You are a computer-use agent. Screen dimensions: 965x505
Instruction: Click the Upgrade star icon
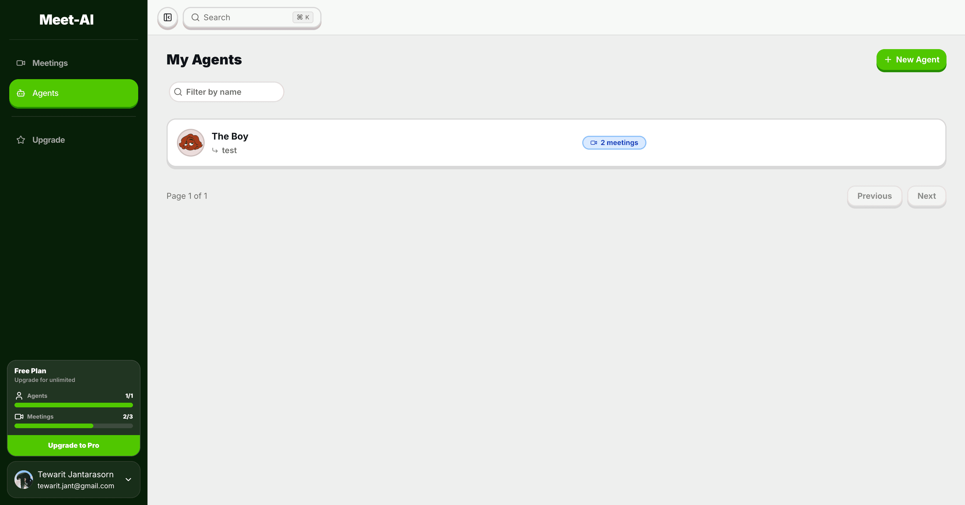21,140
